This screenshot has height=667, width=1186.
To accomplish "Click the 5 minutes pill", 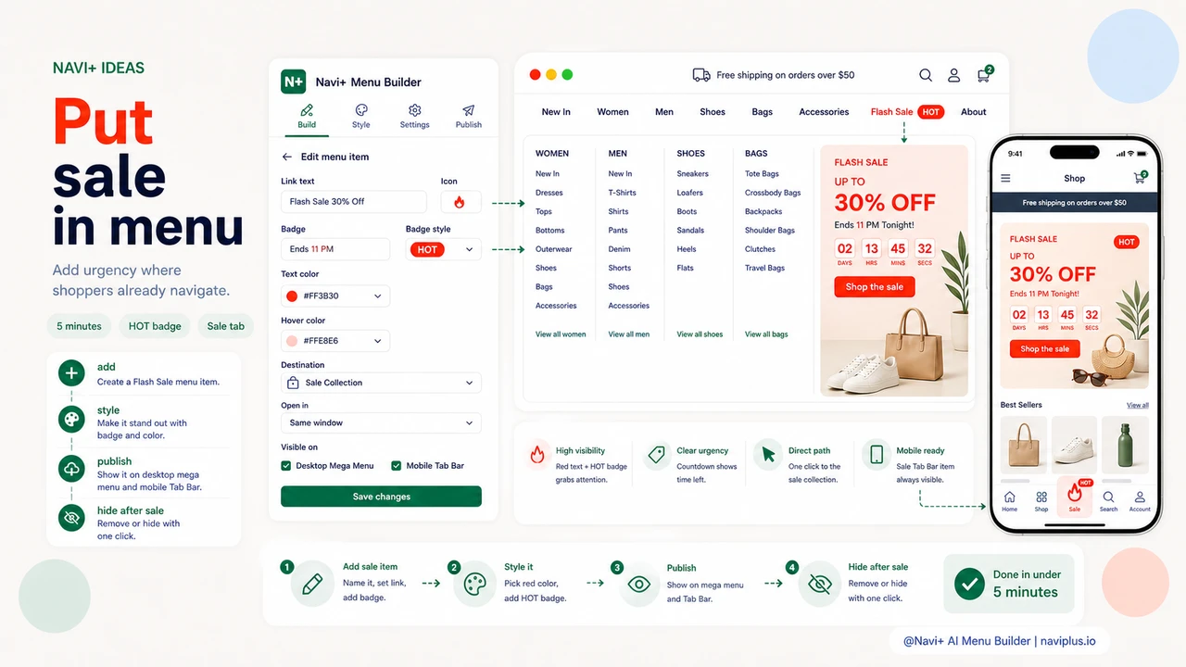I will coord(79,326).
